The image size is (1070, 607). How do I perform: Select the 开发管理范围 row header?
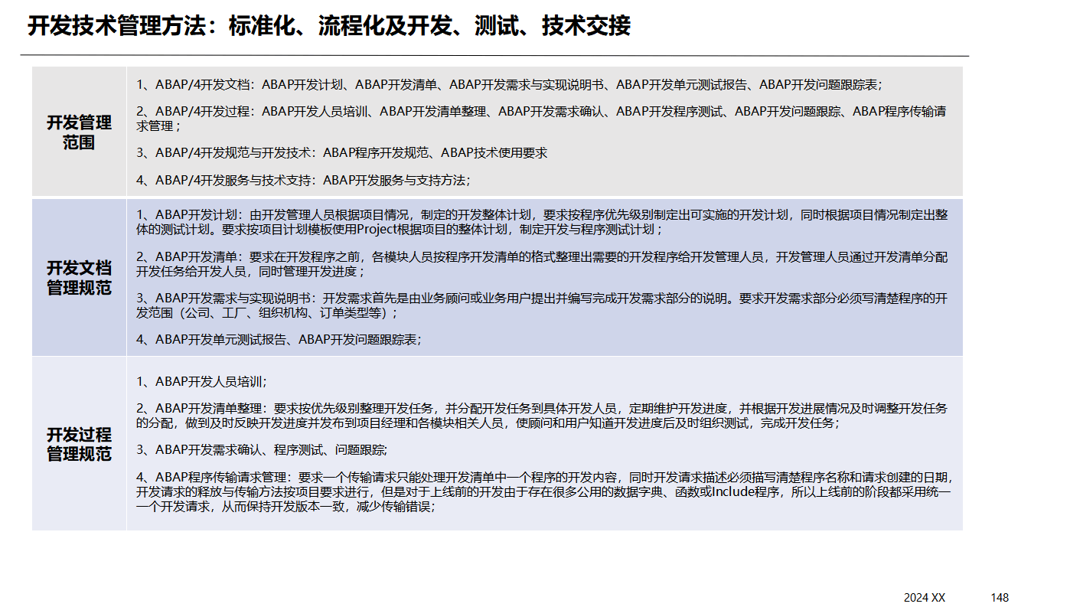point(79,132)
